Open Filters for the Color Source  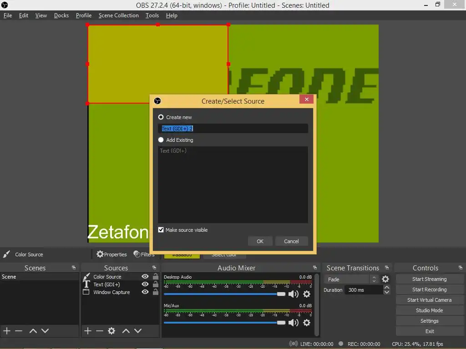(x=144, y=254)
